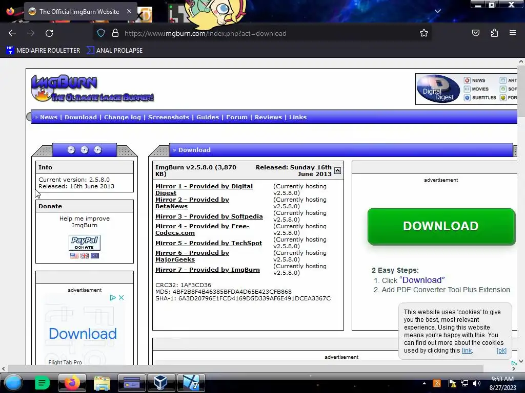
Task: Click the vertical scrollbar down arrow
Action: (x=521, y=361)
